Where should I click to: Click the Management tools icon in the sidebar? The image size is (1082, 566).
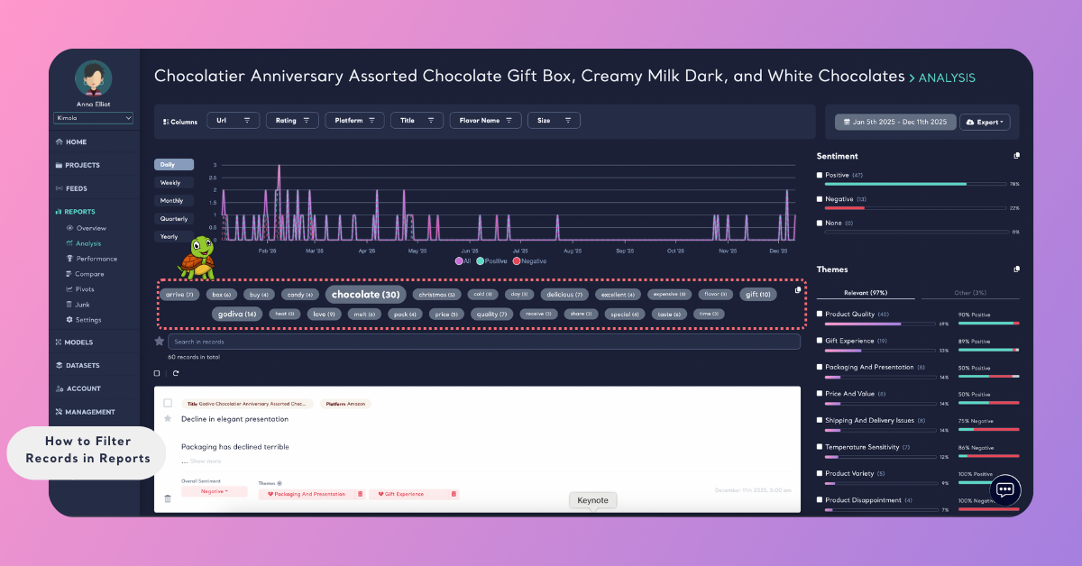(x=60, y=412)
